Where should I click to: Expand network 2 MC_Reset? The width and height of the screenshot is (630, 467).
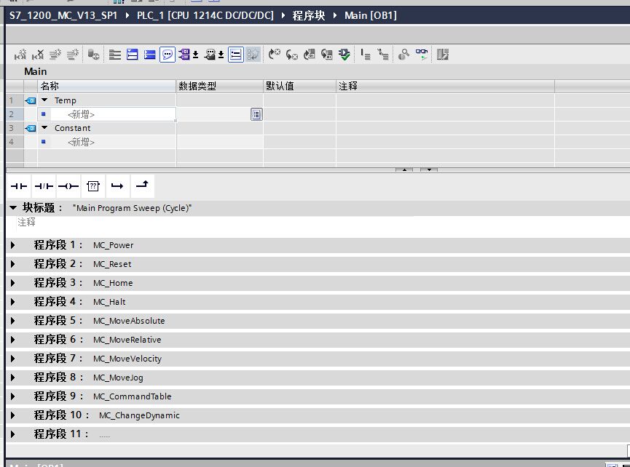[x=13, y=264]
